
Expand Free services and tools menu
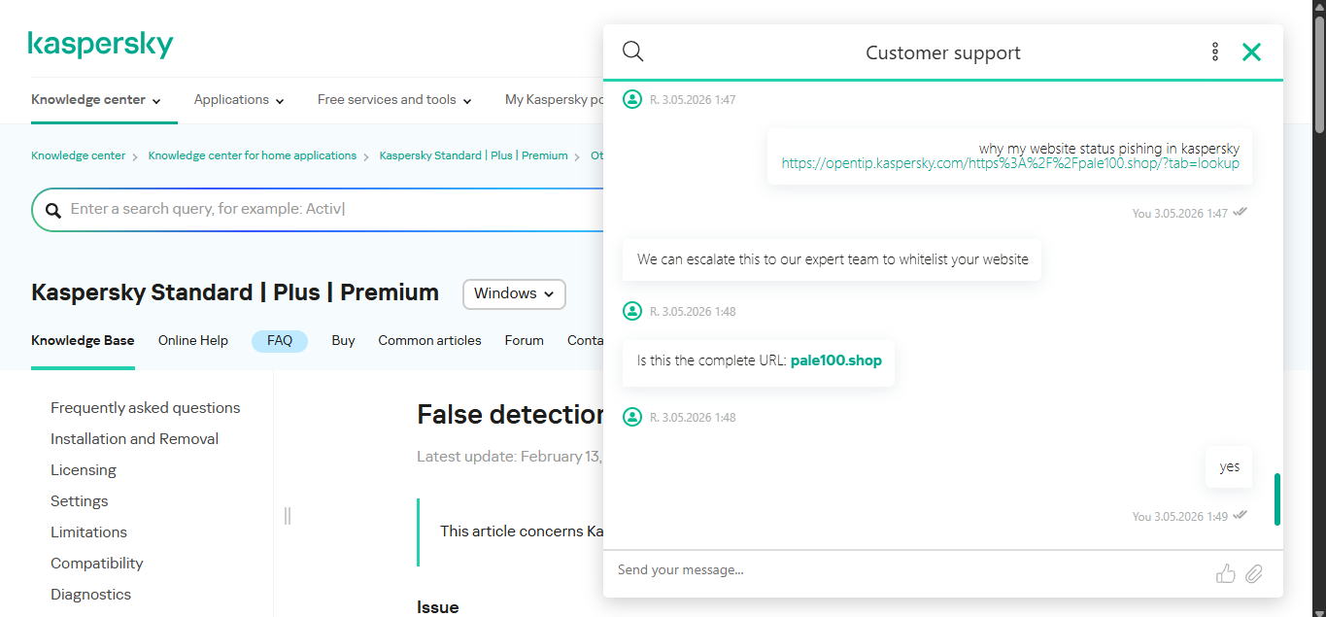coord(394,100)
